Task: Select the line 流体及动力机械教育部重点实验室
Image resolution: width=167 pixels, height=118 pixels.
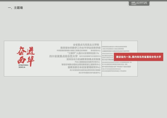Action: [83, 59]
